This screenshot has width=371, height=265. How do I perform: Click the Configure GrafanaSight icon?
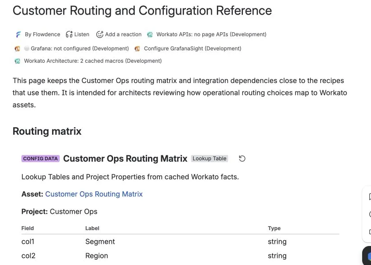pyautogui.click(x=137, y=49)
